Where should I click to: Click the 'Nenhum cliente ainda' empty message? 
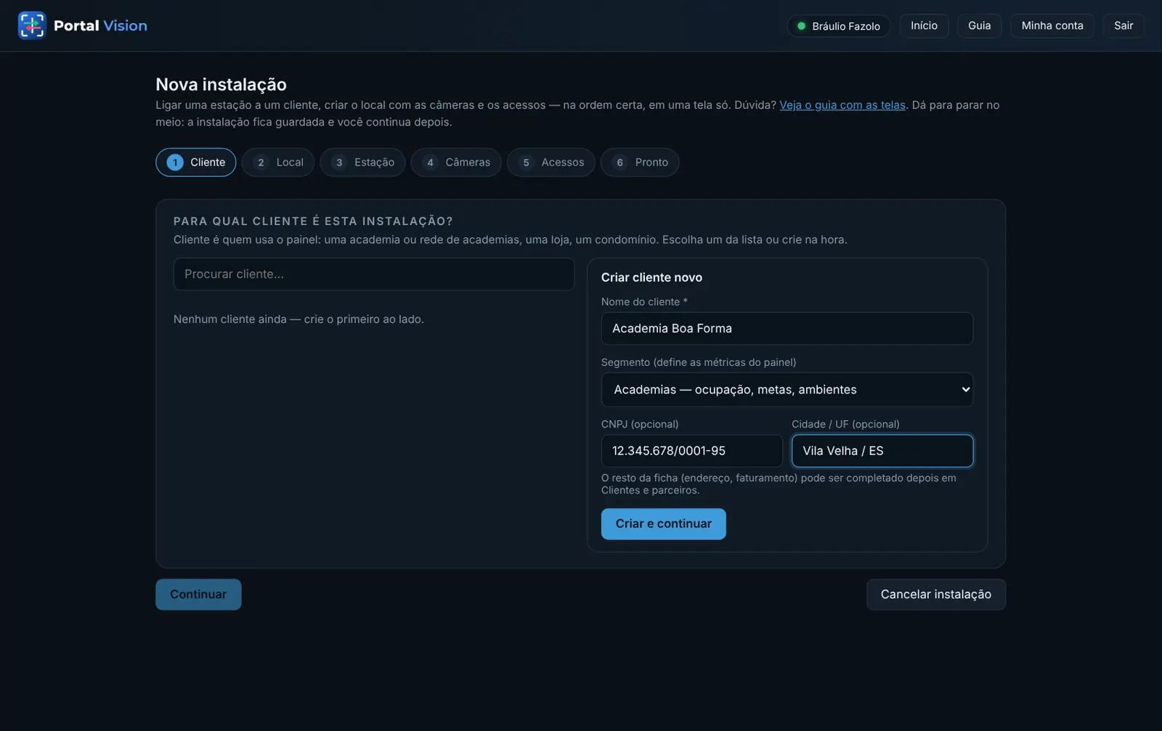[298, 319]
